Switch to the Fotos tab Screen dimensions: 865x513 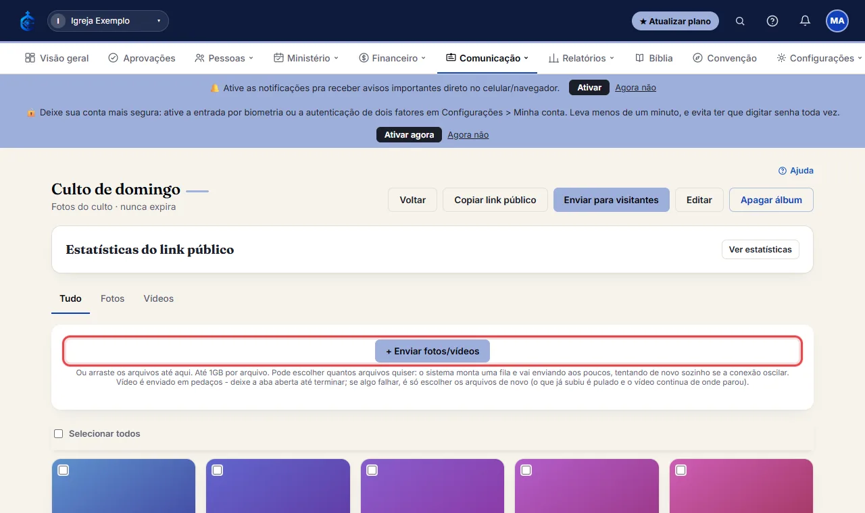pyautogui.click(x=112, y=298)
